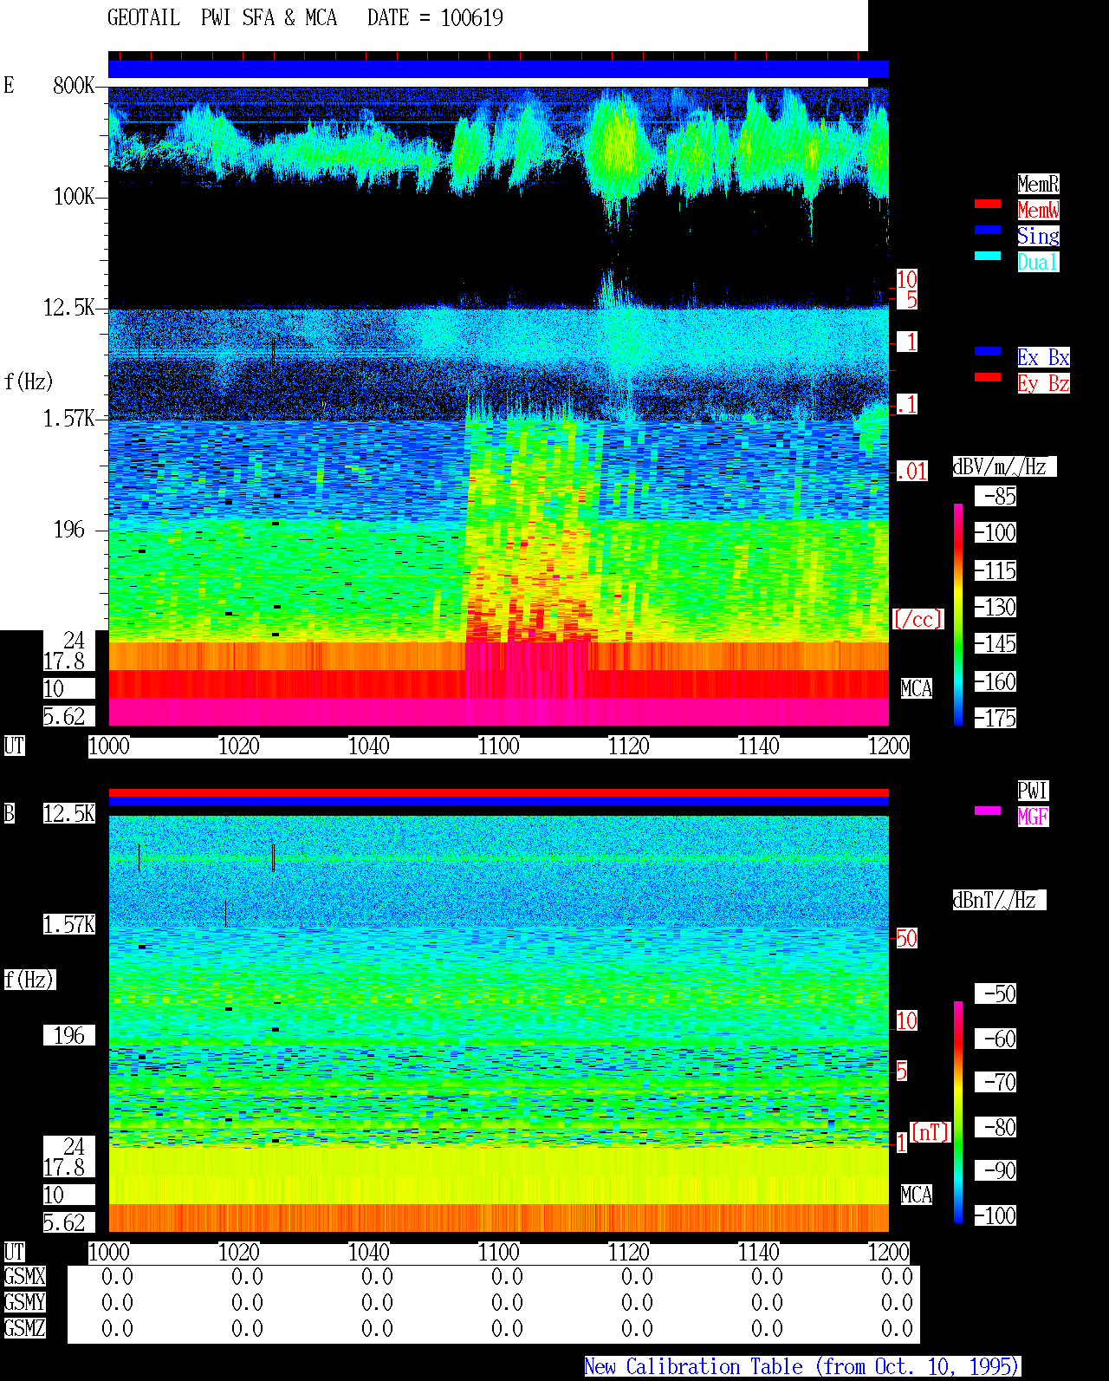Screen dimensions: 1109x1381
Task: Click the dBnT/√Hz color scale bar
Action: (958, 1112)
